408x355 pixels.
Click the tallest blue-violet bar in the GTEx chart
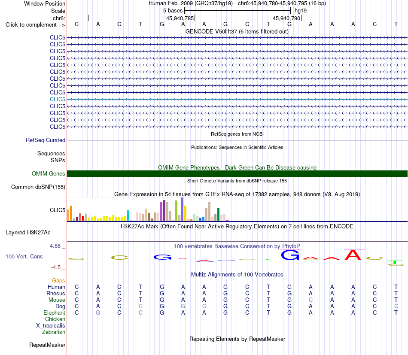pyautogui.click(x=183, y=209)
